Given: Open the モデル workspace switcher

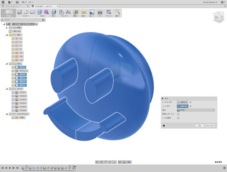Looking at the screenshot, I should 9,13.
